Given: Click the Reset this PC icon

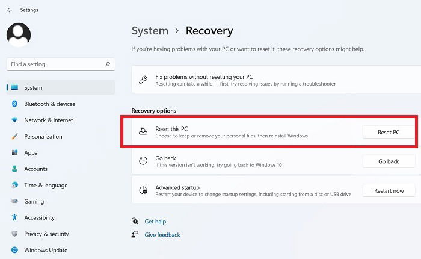Looking at the screenshot, I should [143, 131].
